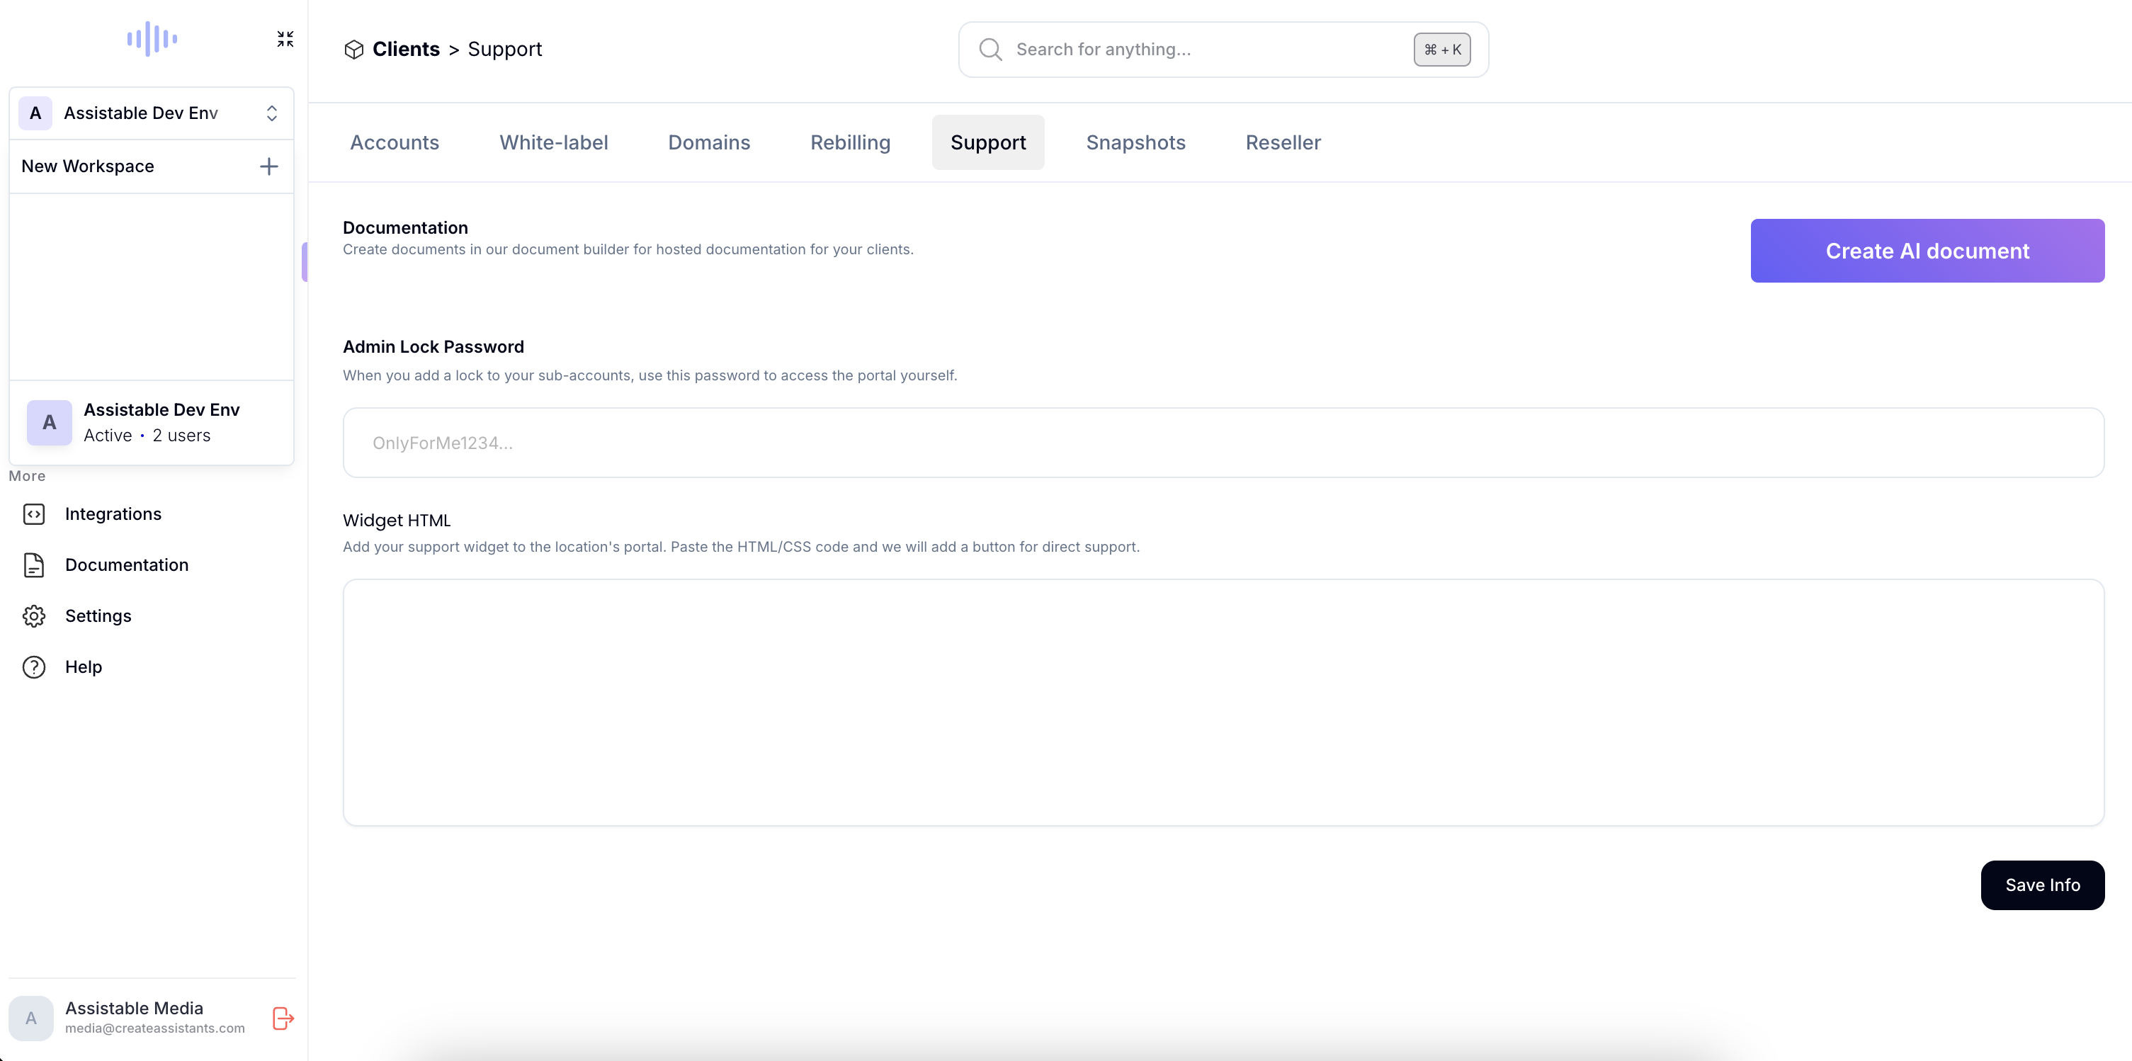Open the Reseller tab

[x=1283, y=142]
